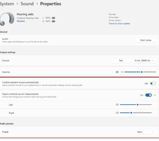Mute the Left ambient sound speaker icon
This screenshot has width=159, height=141.
click(x=117, y=105)
